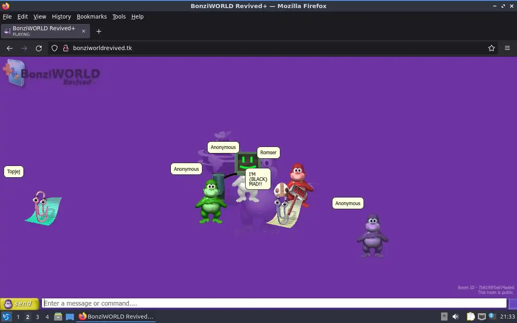Select the BonziWORLD Revived Firefox taskbar entry

tap(116, 317)
